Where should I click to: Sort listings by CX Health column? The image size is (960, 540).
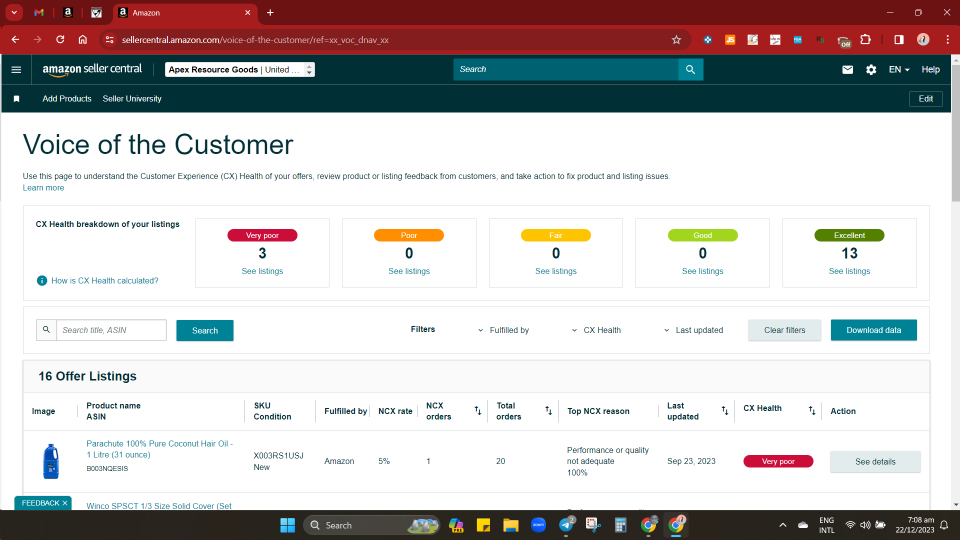coord(812,411)
